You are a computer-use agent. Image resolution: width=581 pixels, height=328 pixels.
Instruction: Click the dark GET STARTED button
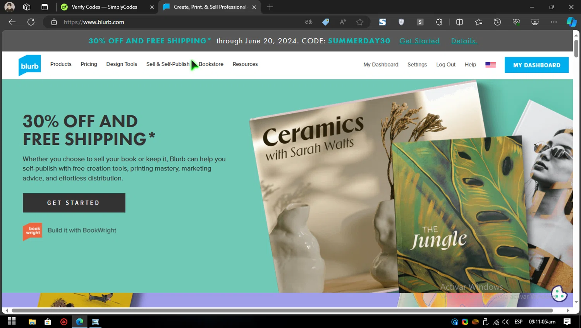click(74, 203)
